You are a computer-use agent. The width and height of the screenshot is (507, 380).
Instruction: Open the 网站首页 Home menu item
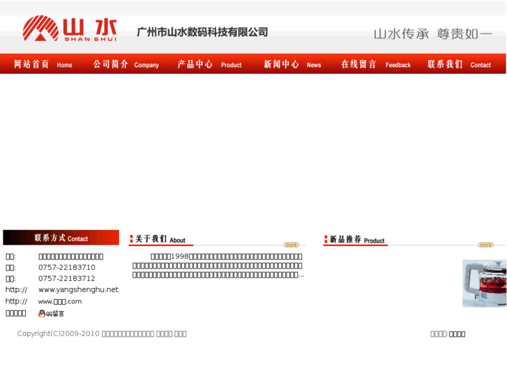click(x=43, y=64)
